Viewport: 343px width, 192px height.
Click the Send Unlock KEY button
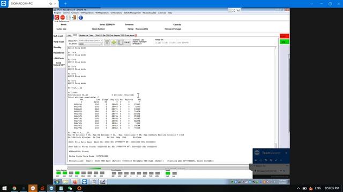pyautogui.click(x=59, y=64)
